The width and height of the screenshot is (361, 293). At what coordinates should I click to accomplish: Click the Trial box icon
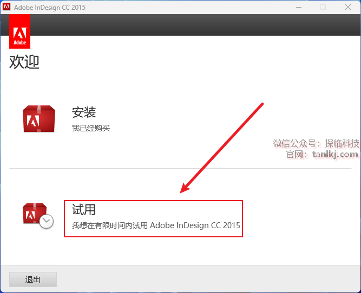tap(35, 214)
